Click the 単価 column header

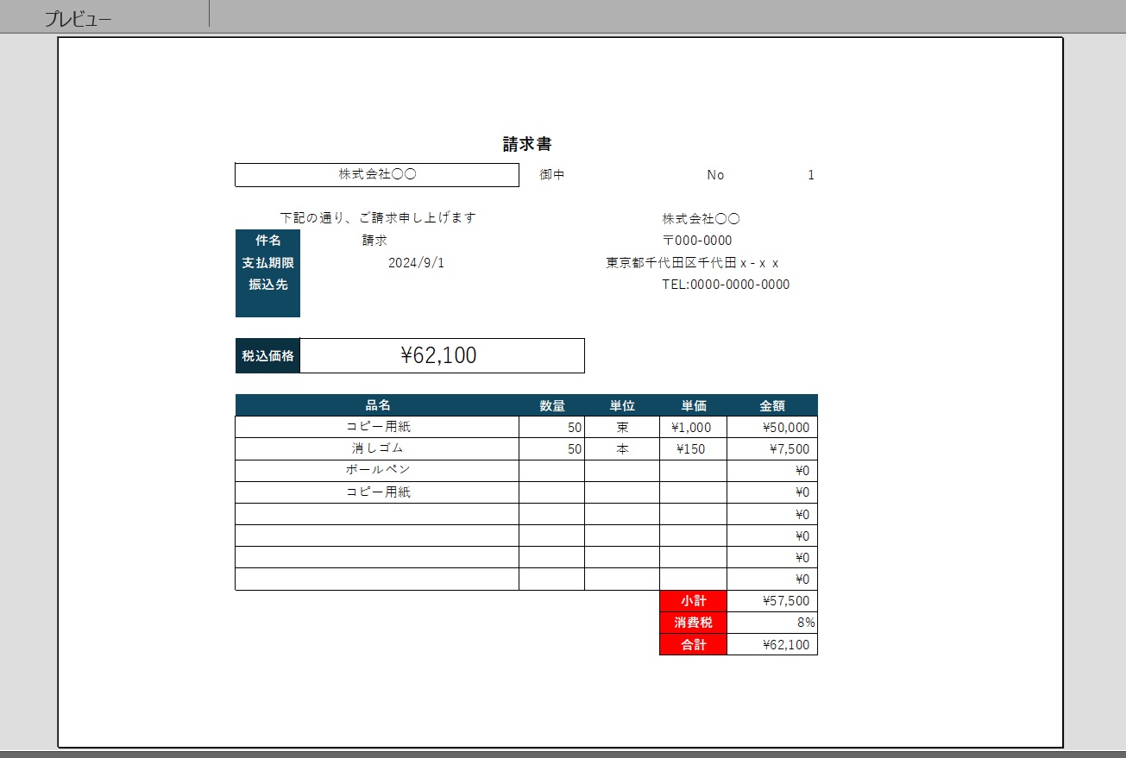pyautogui.click(x=694, y=405)
